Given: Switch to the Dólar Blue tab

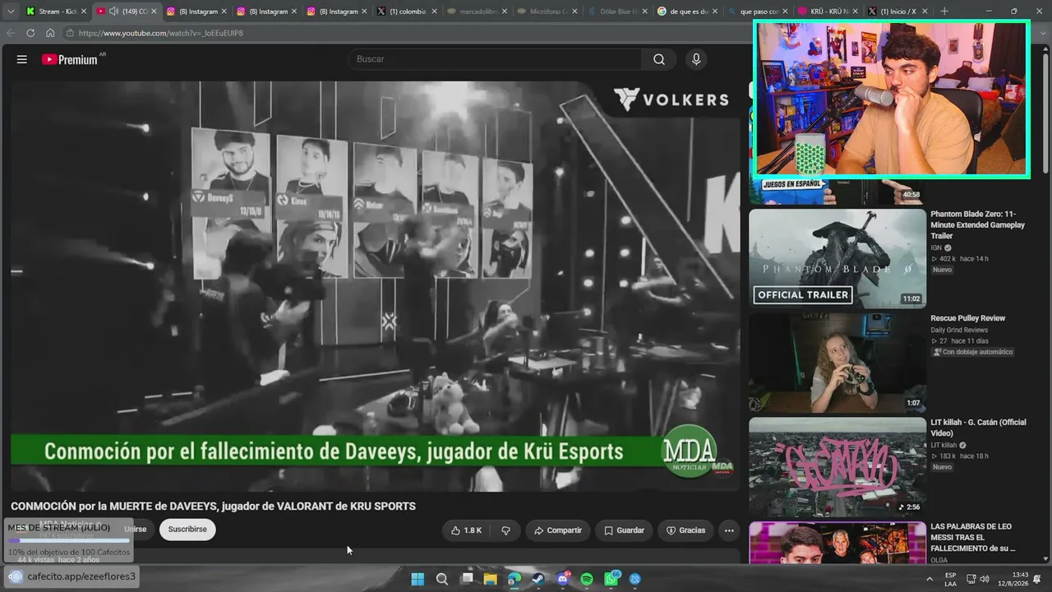Looking at the screenshot, I should tap(617, 12).
